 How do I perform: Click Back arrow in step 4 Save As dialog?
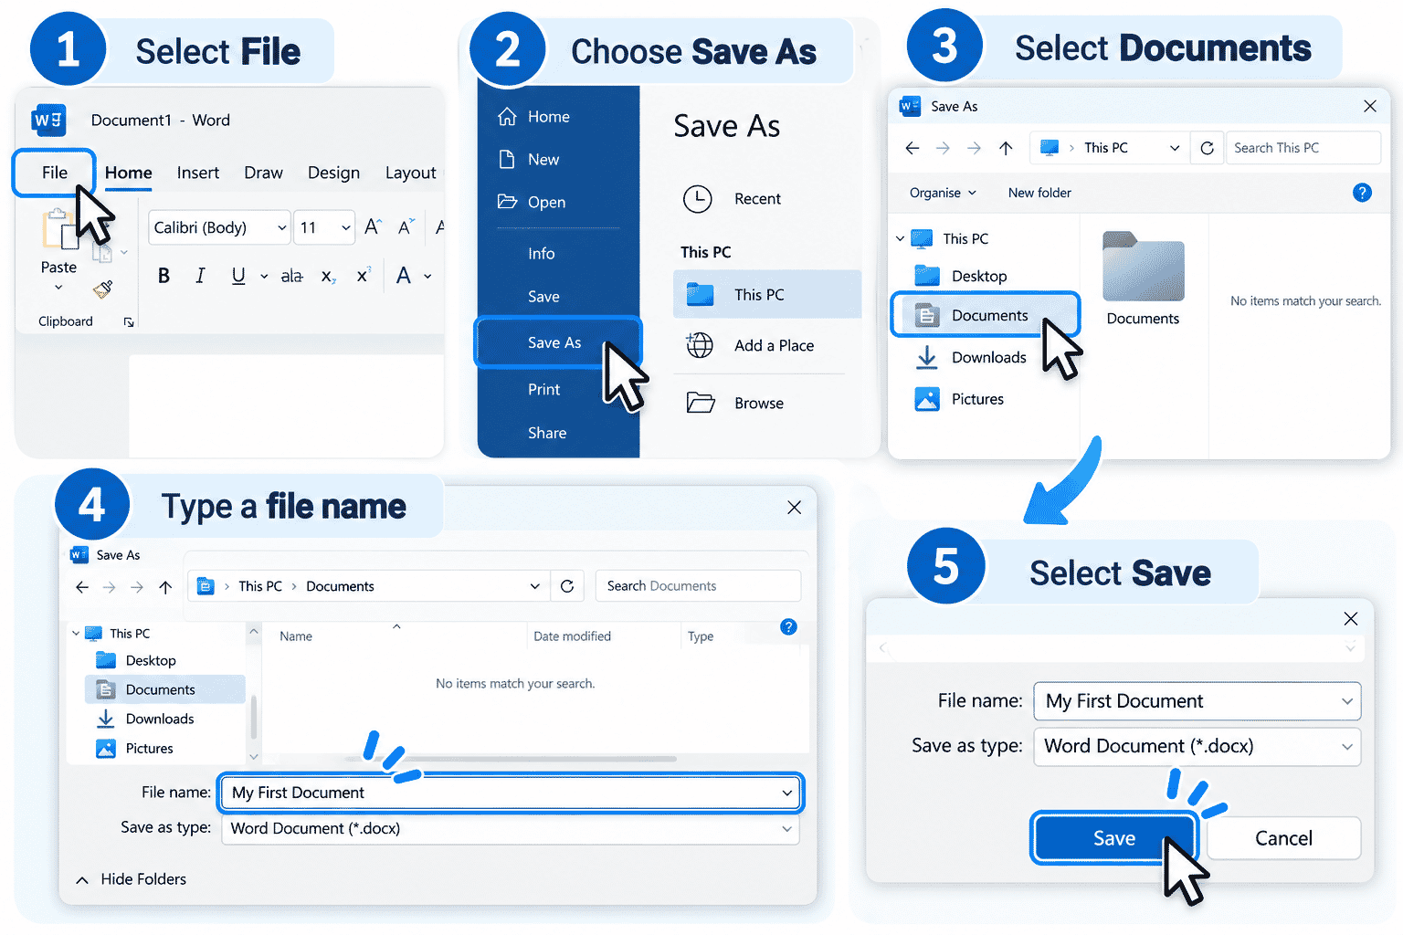[82, 587]
